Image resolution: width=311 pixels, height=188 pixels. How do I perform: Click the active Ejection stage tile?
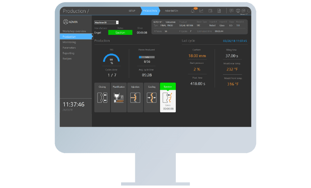168,98
